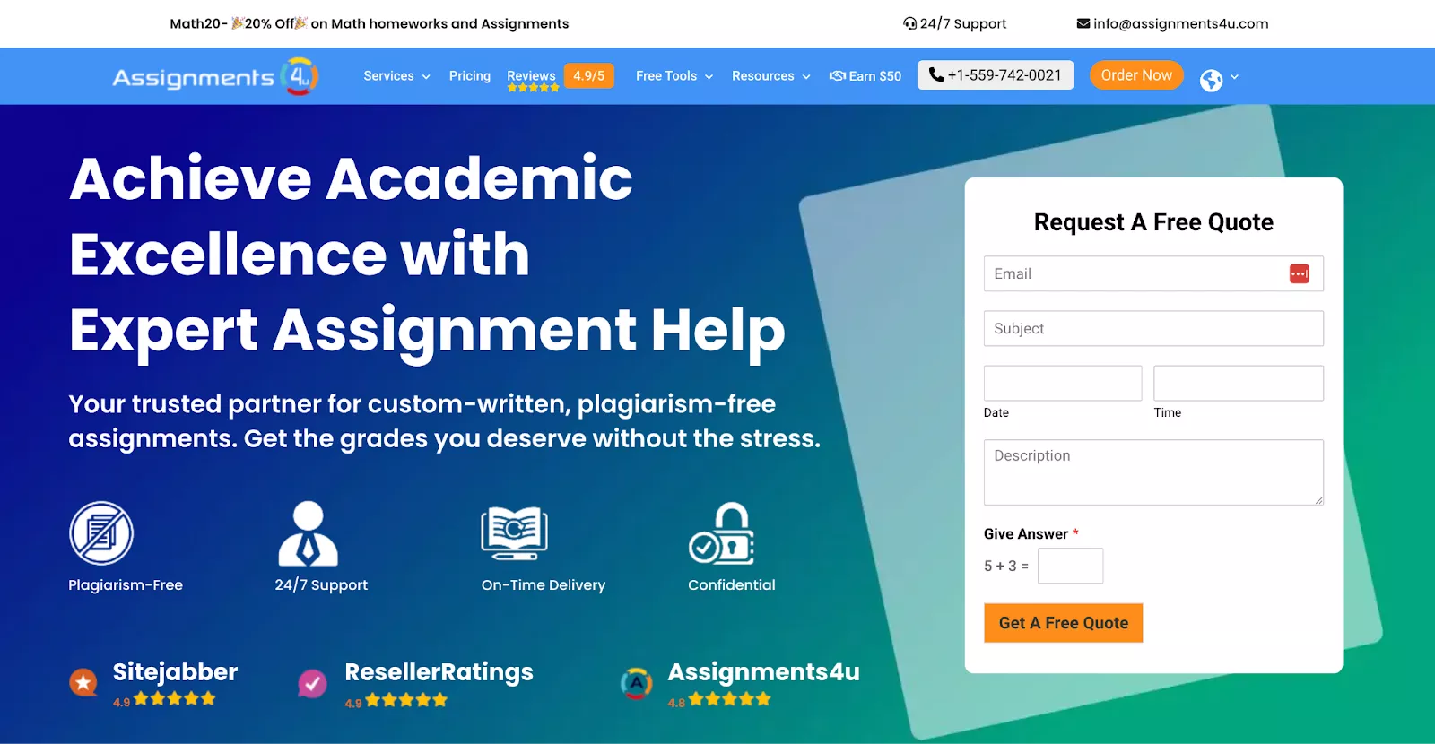Click the envelope icon beside the email address
Viewport: 1435px width, 744px height.
pos(1083,23)
